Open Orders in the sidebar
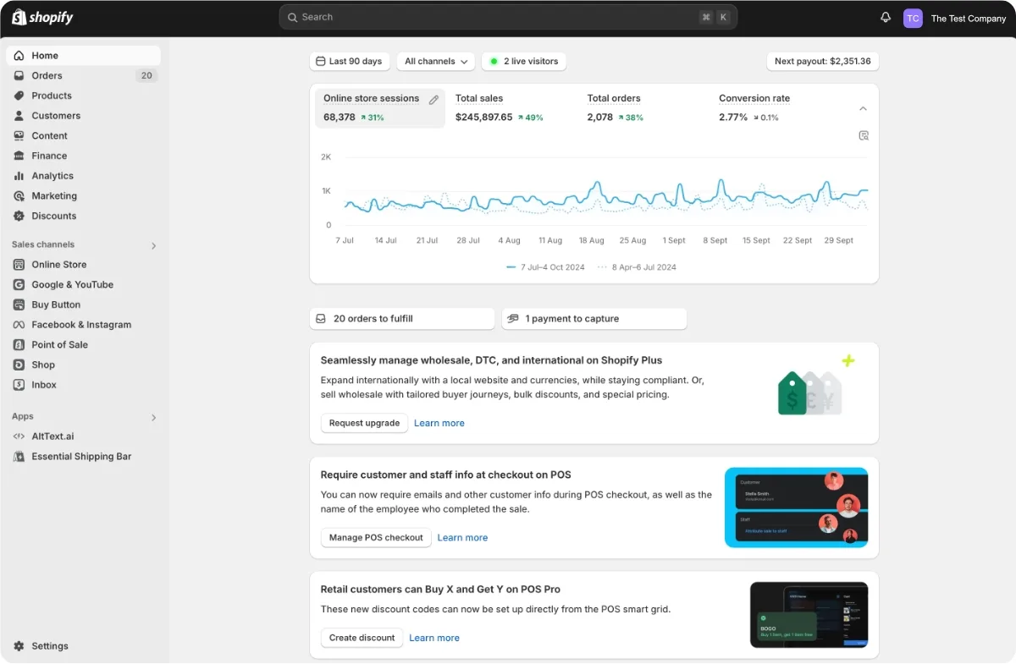The height and width of the screenshot is (664, 1016). [x=83, y=75]
